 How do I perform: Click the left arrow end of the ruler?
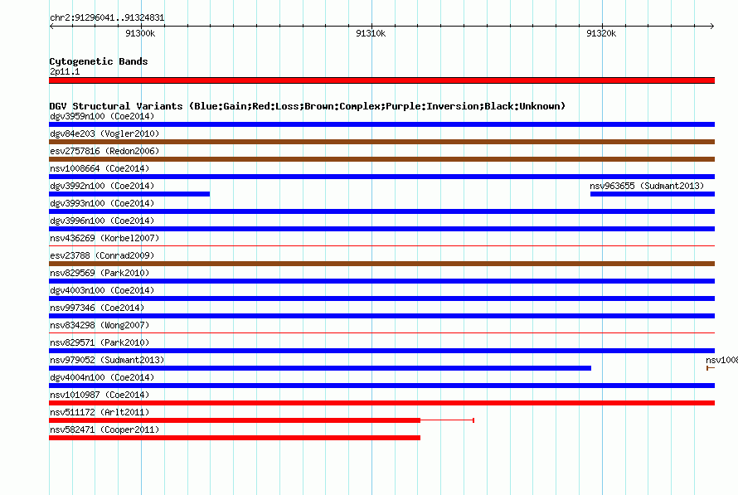[x=51, y=26]
